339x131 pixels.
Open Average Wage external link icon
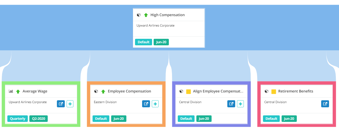tap(61, 104)
